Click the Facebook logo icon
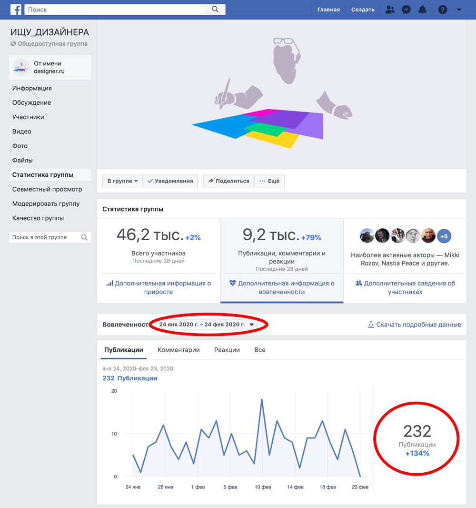476x508 pixels. click(16, 10)
